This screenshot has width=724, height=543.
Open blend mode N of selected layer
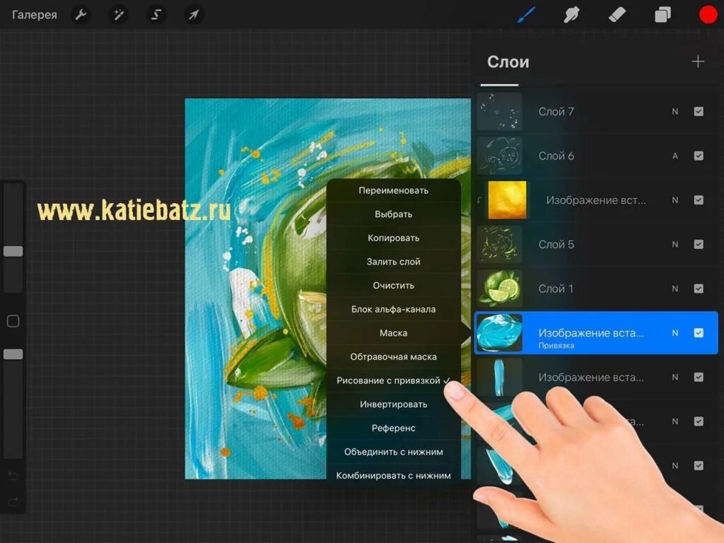click(675, 333)
